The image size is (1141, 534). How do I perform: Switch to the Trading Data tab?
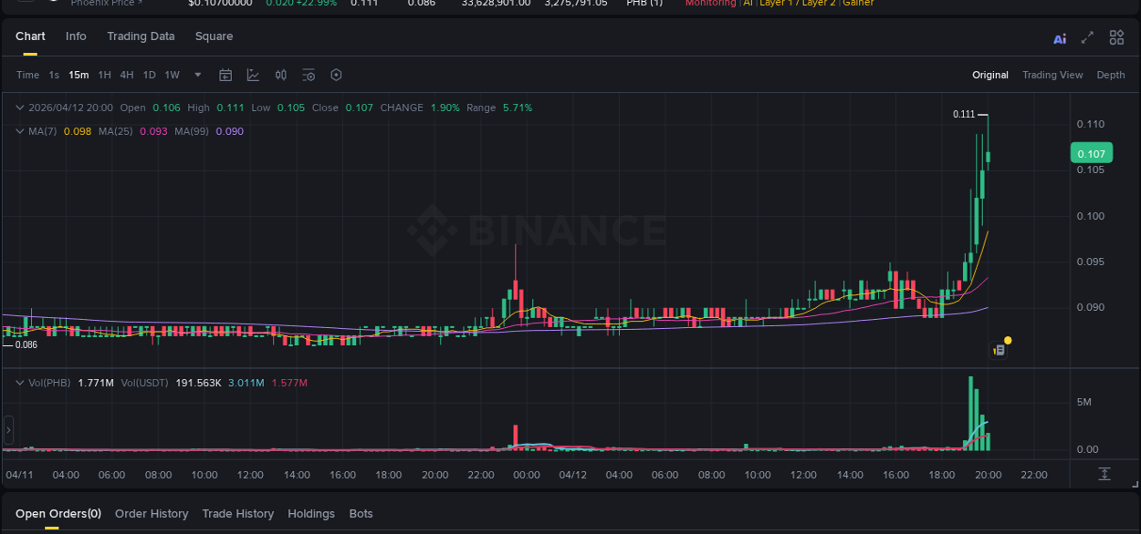tap(141, 36)
